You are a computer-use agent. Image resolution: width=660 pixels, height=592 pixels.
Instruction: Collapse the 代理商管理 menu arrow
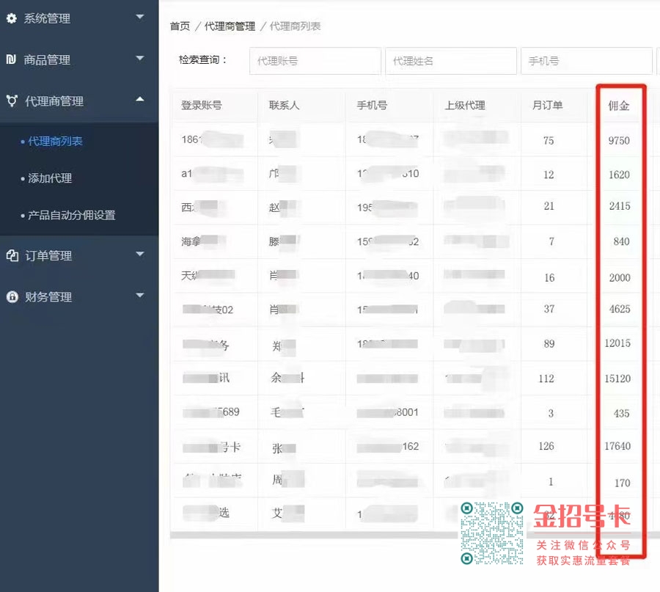(x=140, y=99)
